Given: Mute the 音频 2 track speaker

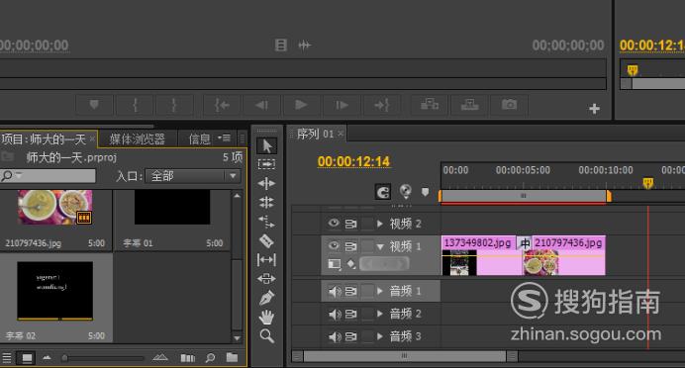Looking at the screenshot, I should point(335,314).
